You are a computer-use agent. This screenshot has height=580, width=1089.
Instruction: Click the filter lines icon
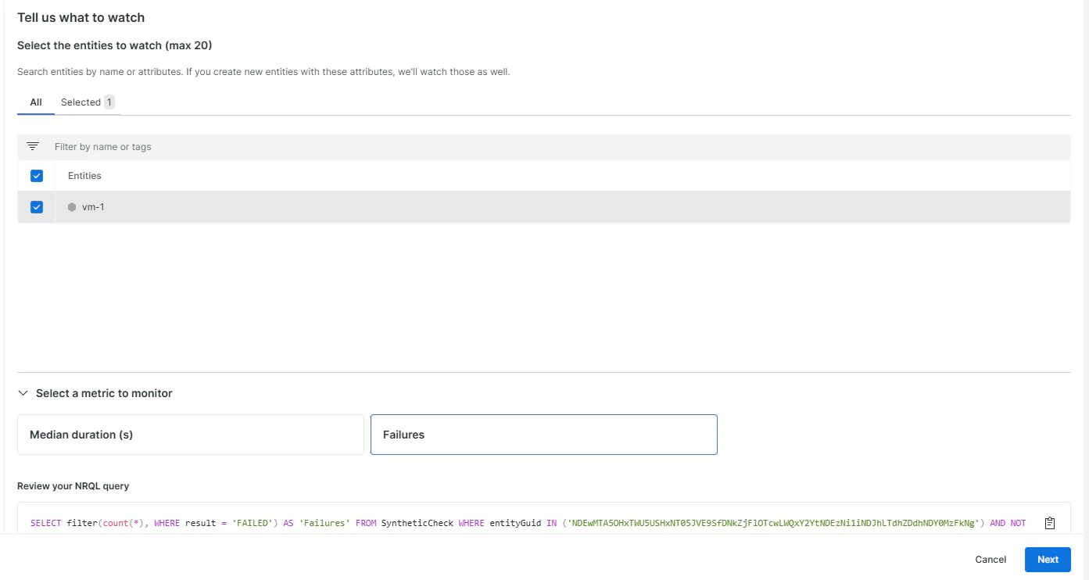coord(33,146)
